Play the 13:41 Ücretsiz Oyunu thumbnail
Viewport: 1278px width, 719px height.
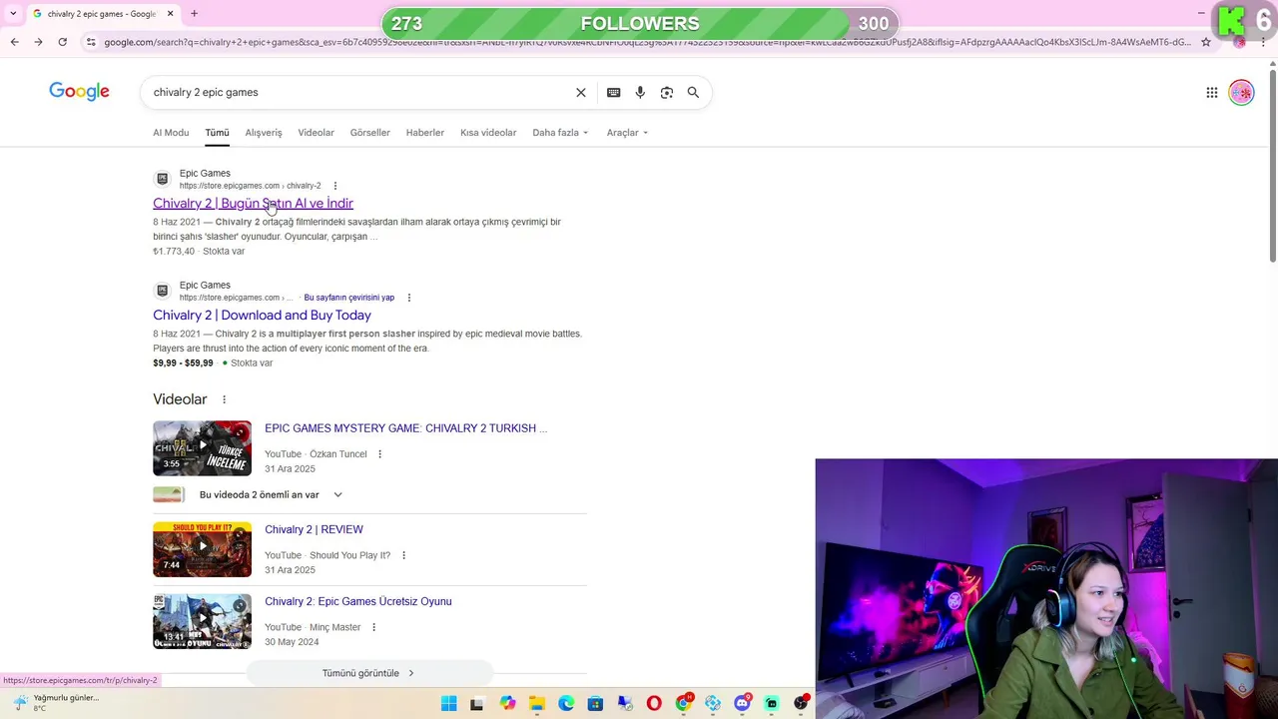point(202,621)
